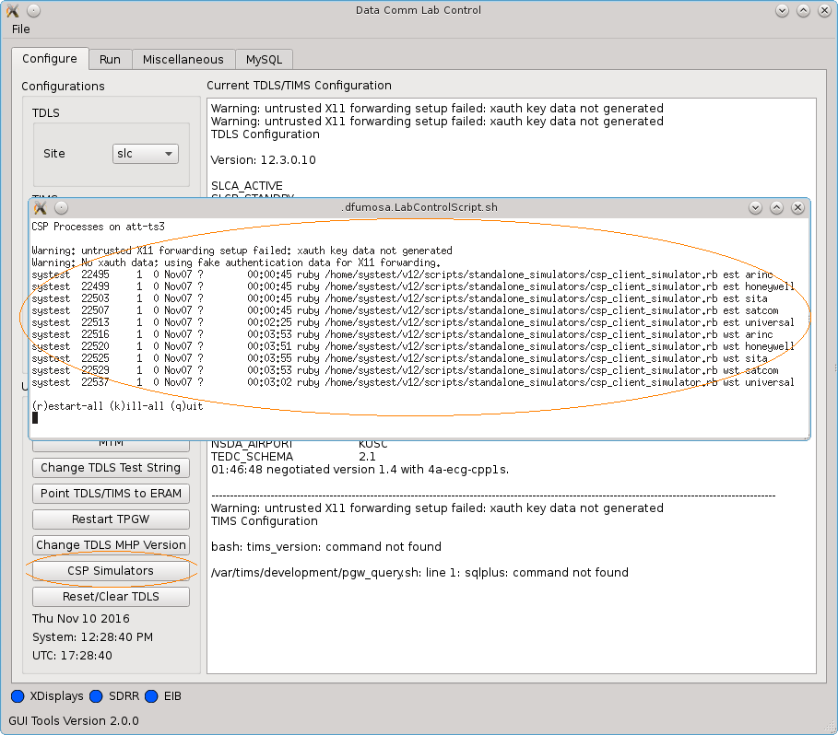The height and width of the screenshot is (735, 838).
Task: Click Point TDLS/TIMS to ERAM button
Action: point(111,493)
